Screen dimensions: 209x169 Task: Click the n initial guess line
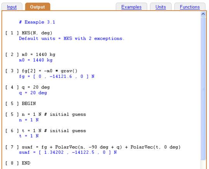(x=46, y=114)
